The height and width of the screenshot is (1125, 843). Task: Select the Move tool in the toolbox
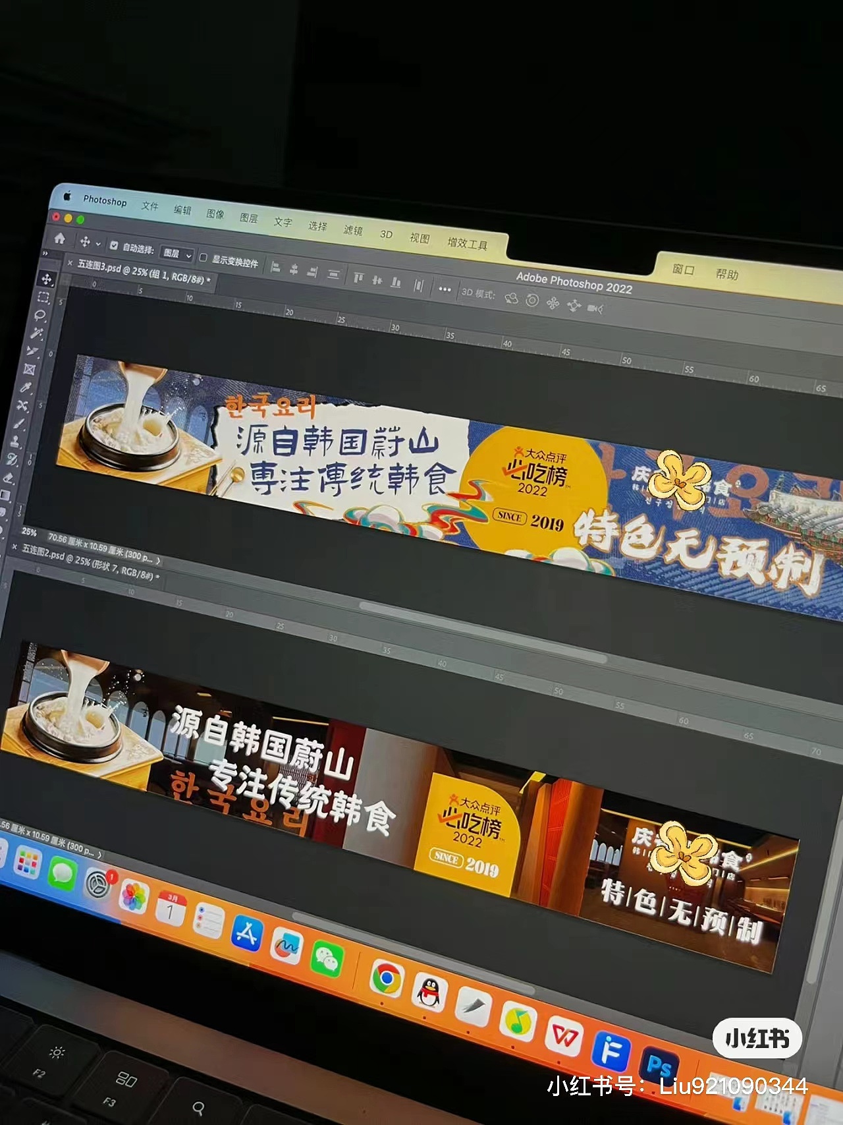pyautogui.click(x=45, y=279)
